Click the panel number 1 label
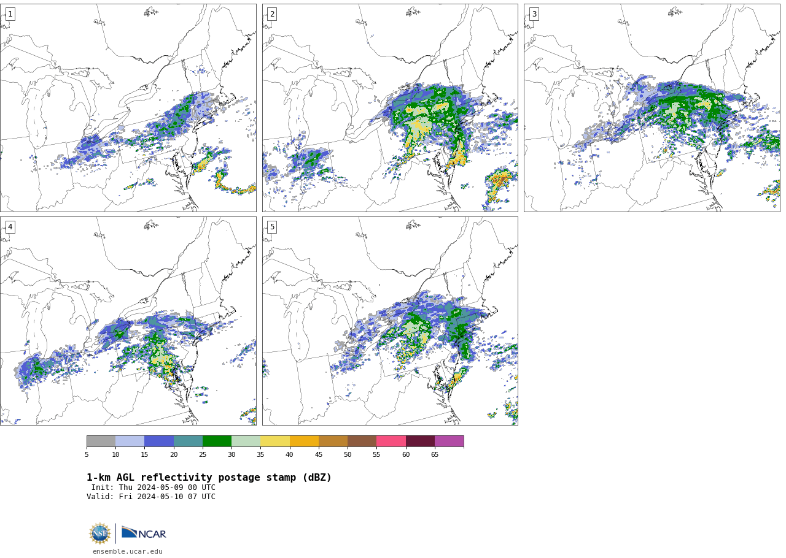Screen dimensions: 786x558 (x=10, y=14)
